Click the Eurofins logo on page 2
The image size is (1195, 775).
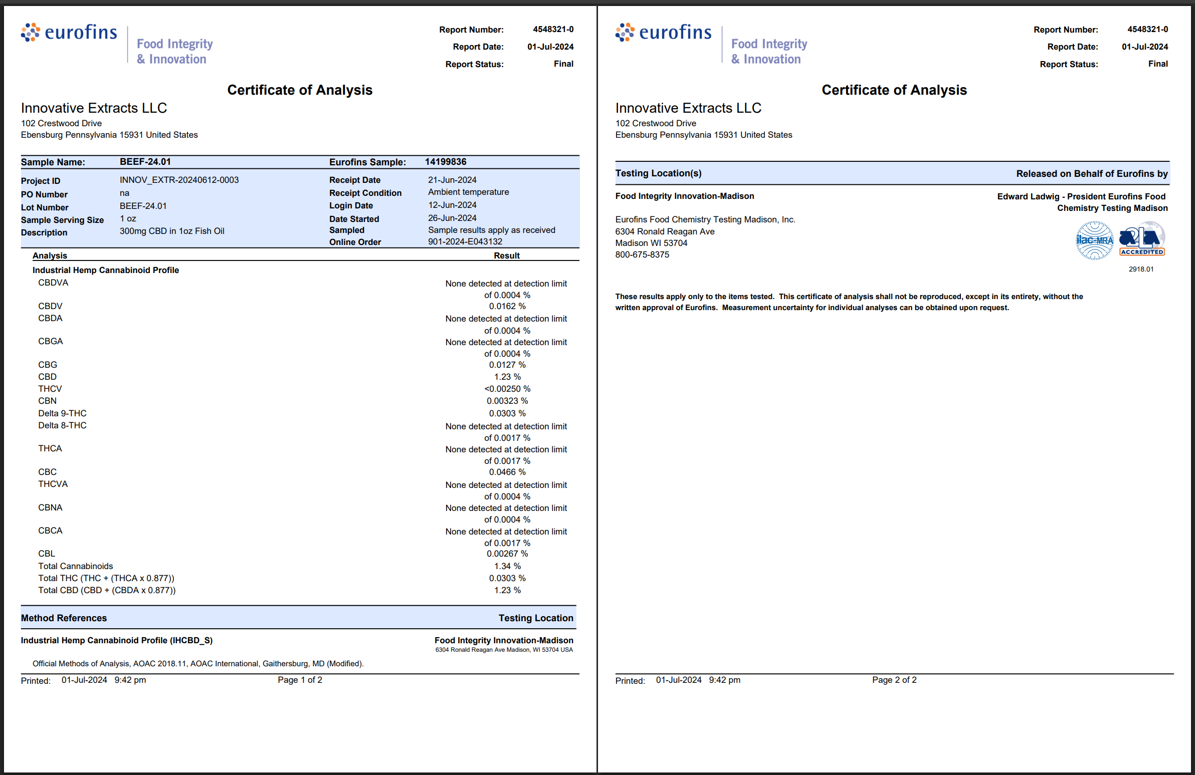[663, 32]
